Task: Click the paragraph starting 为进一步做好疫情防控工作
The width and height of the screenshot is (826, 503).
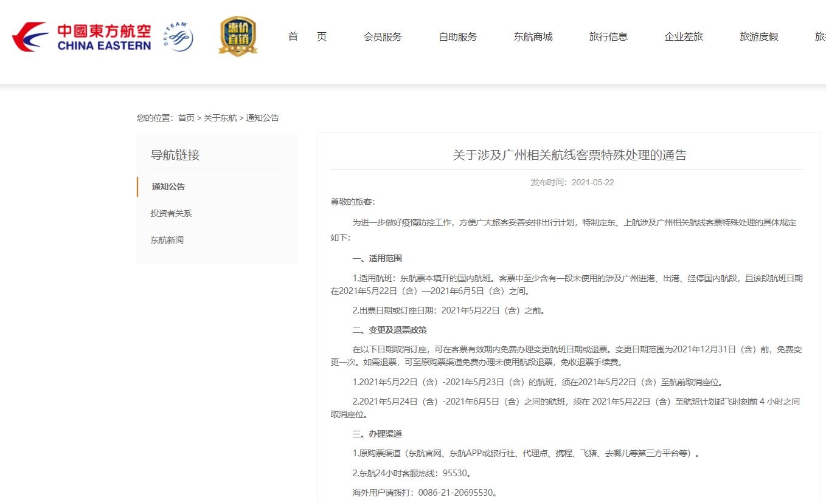Action: tap(564, 230)
